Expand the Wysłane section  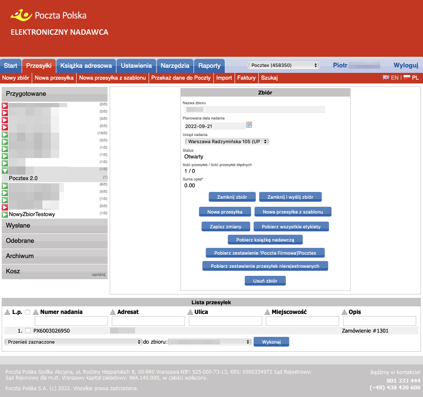point(55,226)
